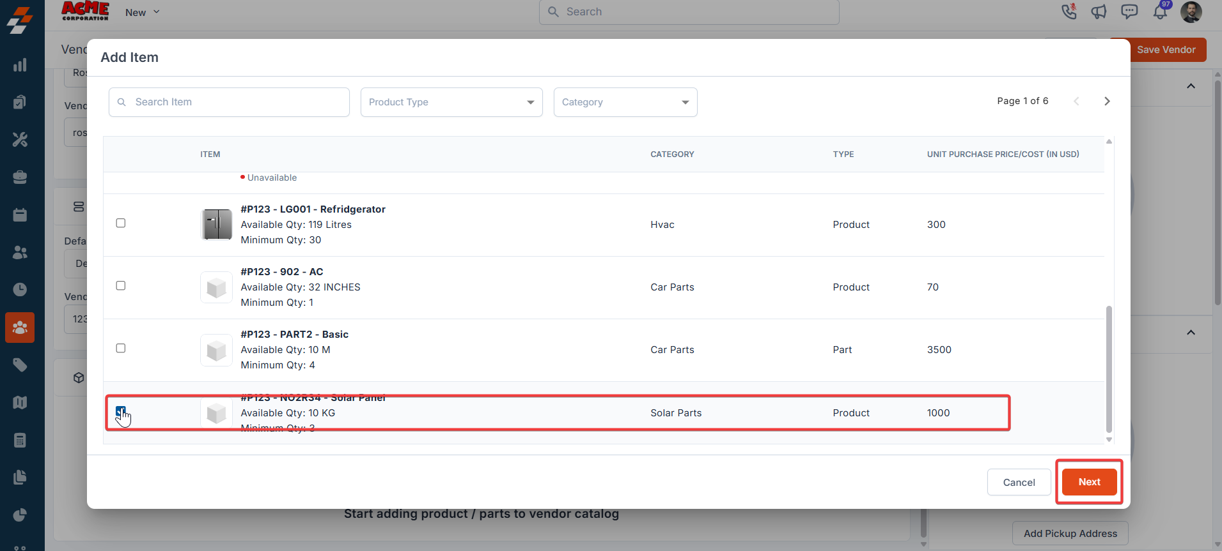Viewport: 1222px width, 551px height.
Task: Select the #P123 - PART2 - Basic title
Action: click(295, 335)
